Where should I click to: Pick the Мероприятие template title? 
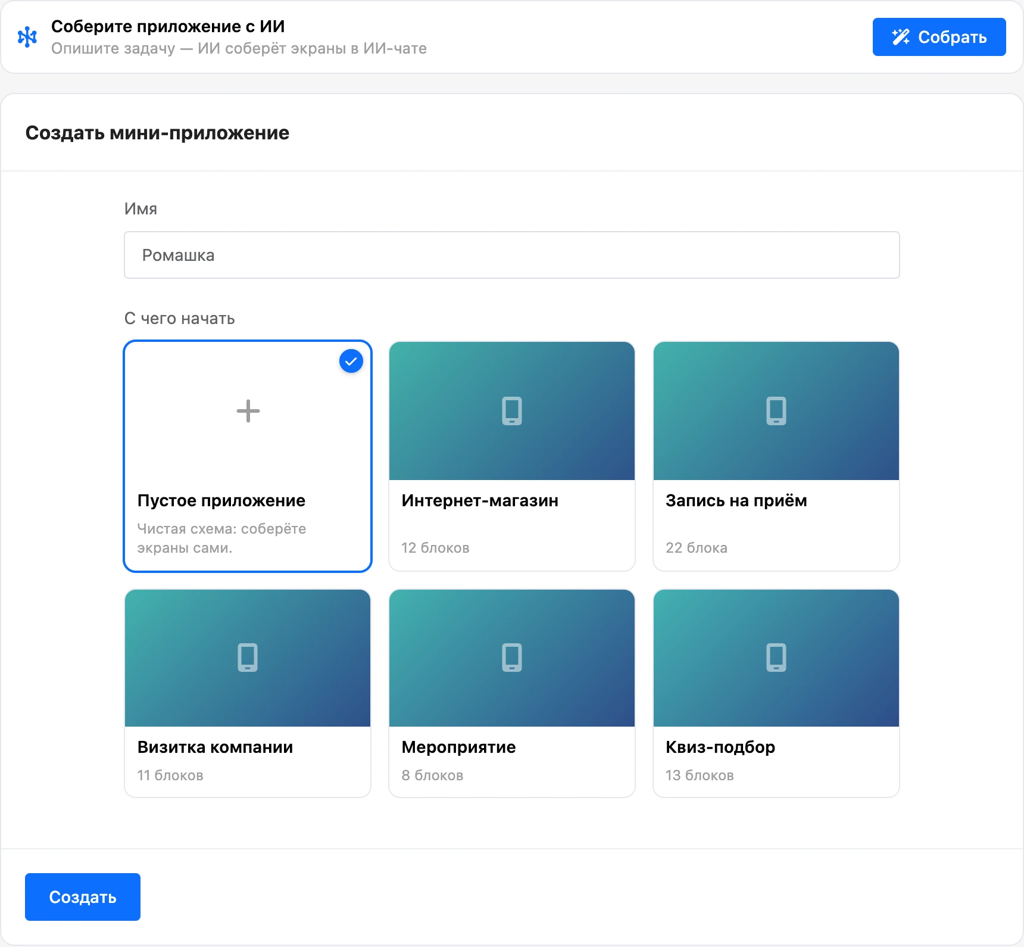point(458,747)
